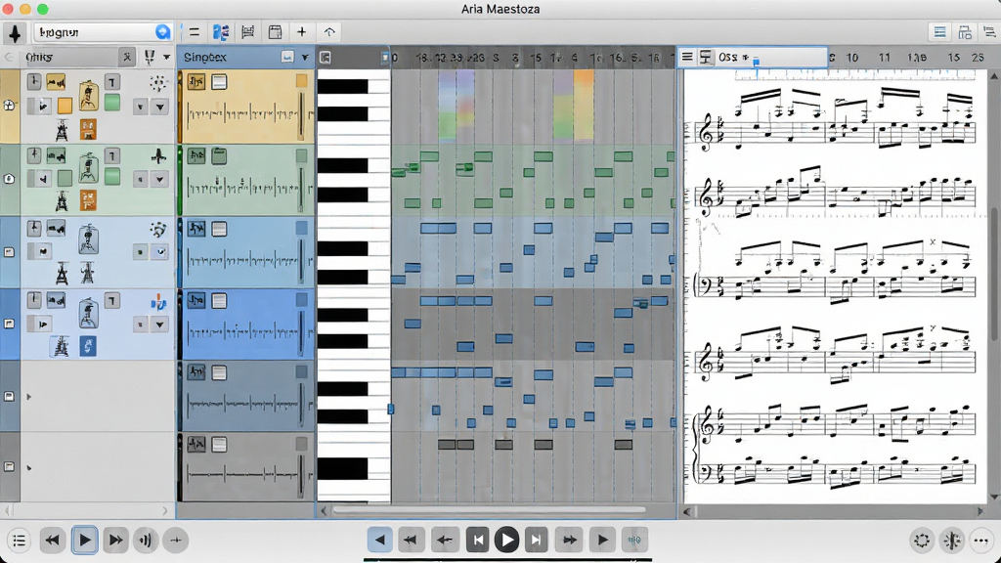The width and height of the screenshot is (1001, 563).
Task: Open the blue mixer icon in the top toolbar
Action: (221, 32)
